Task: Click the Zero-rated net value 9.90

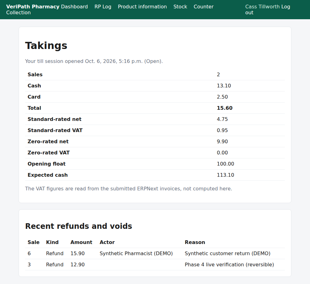Action: click(222, 141)
